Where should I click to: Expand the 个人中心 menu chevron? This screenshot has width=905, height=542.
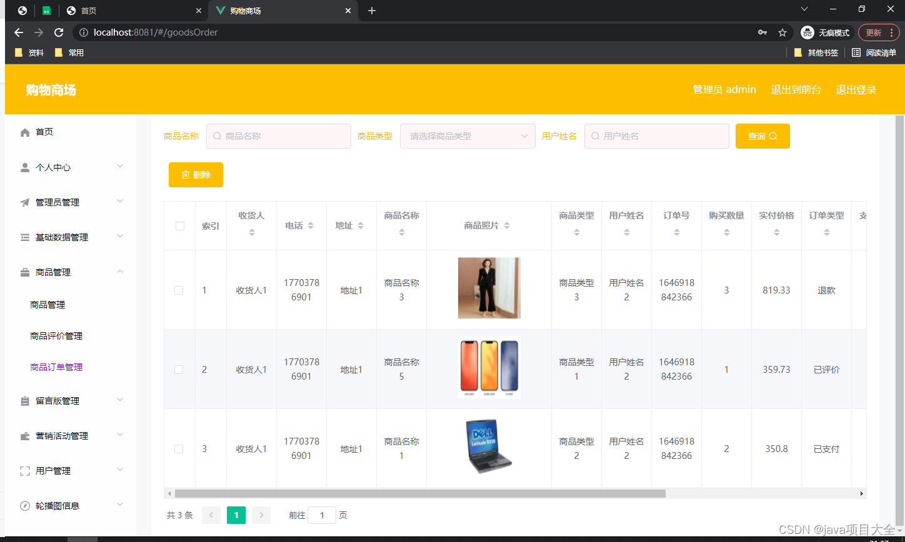[x=121, y=166]
